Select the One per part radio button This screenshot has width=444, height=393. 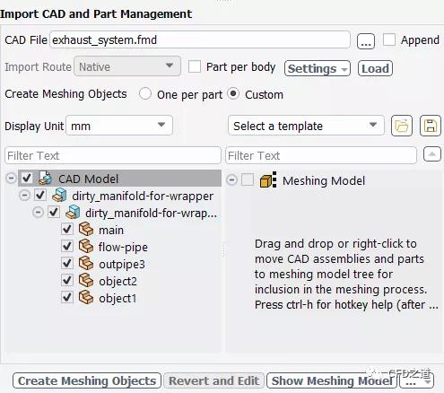pyautogui.click(x=145, y=94)
